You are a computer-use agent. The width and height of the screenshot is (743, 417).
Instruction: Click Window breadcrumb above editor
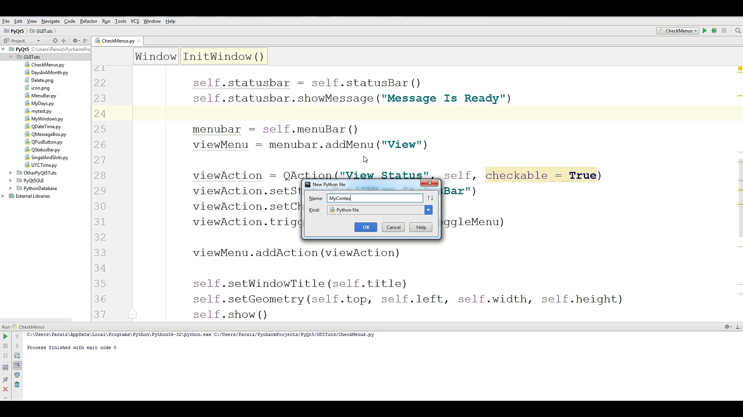click(156, 56)
